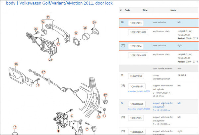199x135 pixels.
Task: Select callout 22 under the handle bracket
Action: click(50, 60)
